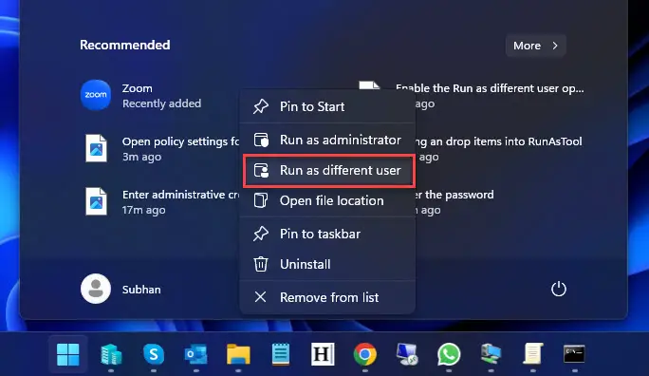Open Outlook from the taskbar
Viewport: 649px width, 376px height.
pyautogui.click(x=195, y=354)
